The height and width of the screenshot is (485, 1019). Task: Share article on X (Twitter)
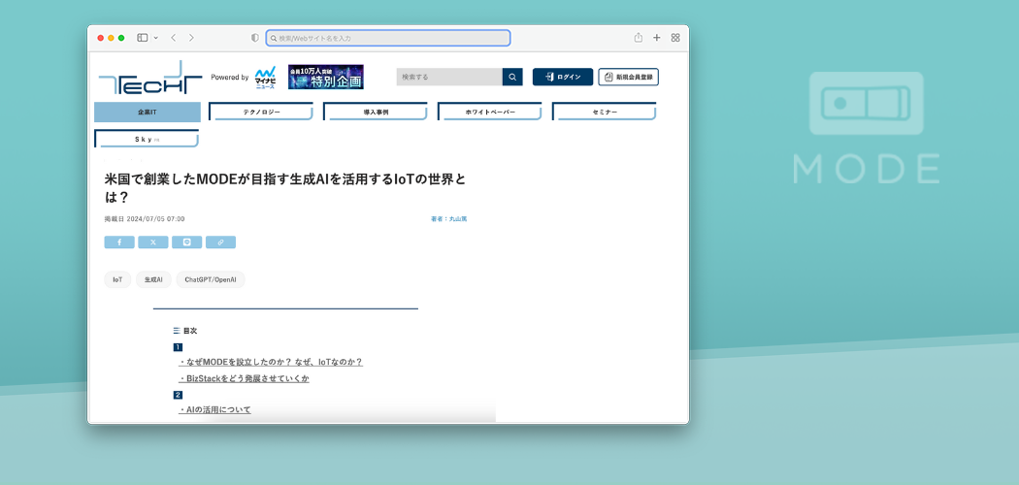pos(152,242)
